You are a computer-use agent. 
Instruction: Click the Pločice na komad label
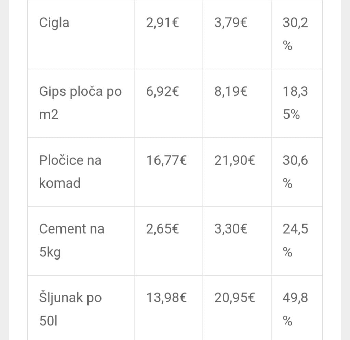[70, 172]
